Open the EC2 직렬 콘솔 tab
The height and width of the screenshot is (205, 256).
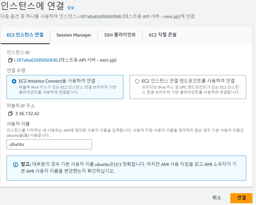163,35
